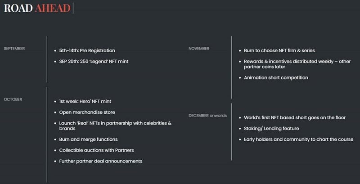The height and width of the screenshot is (184, 360).
Task: Select Burn to choose NFT film & series
Action: point(279,50)
